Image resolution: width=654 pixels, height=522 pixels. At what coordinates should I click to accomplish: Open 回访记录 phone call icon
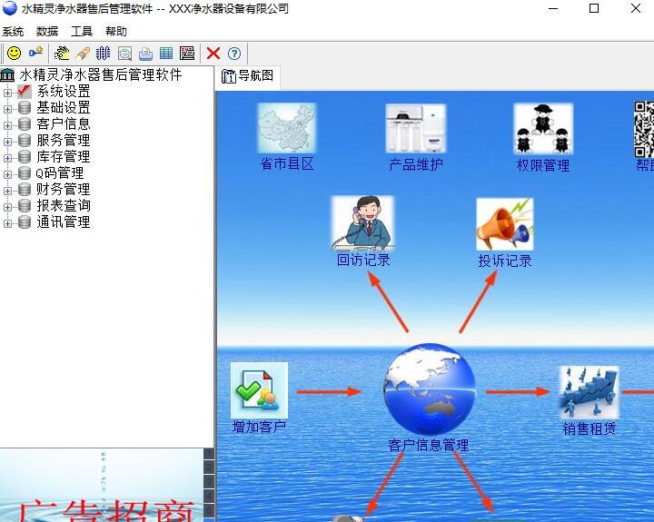click(x=362, y=223)
